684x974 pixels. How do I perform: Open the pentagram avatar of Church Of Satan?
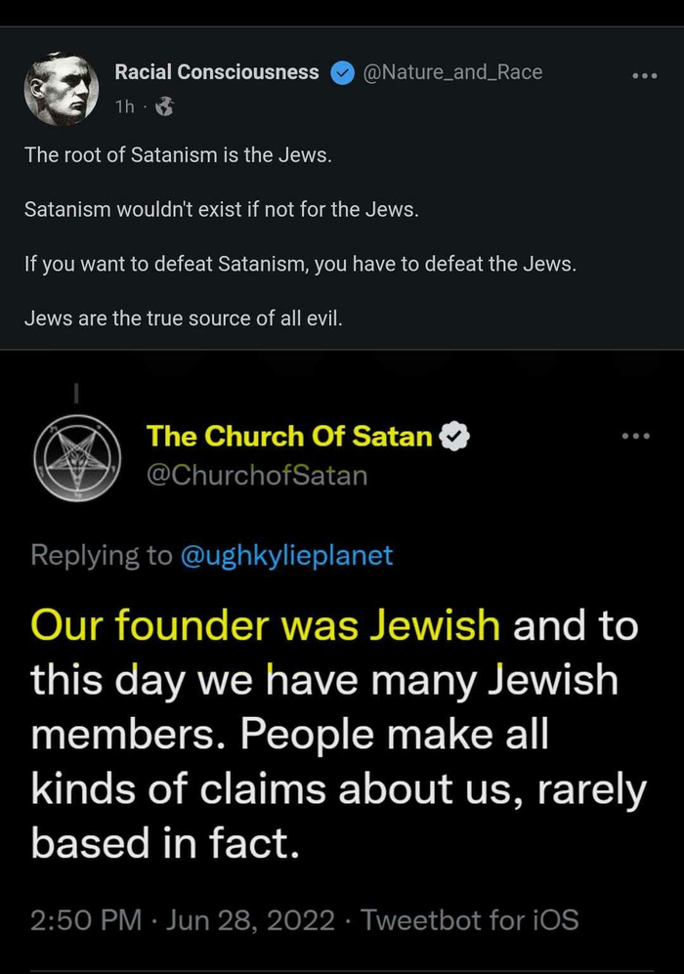[x=76, y=457]
